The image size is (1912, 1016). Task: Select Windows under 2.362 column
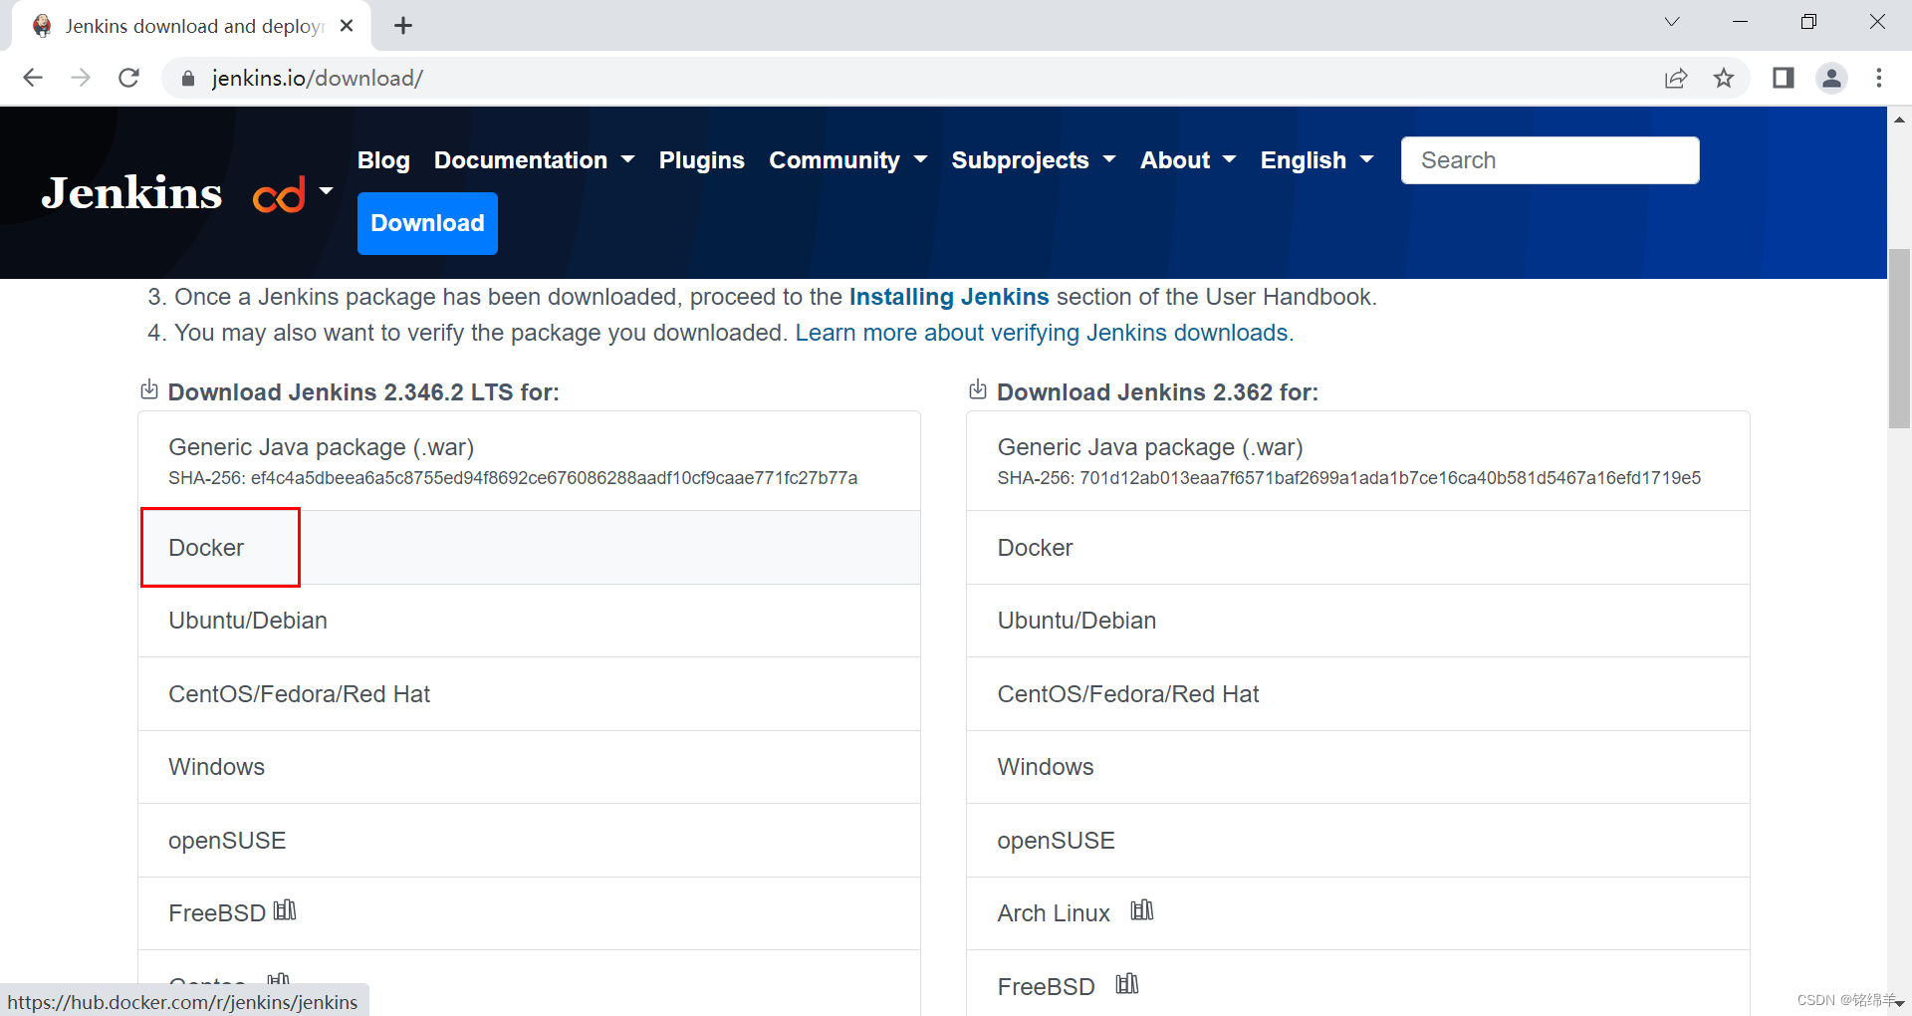pyautogui.click(x=1358, y=767)
